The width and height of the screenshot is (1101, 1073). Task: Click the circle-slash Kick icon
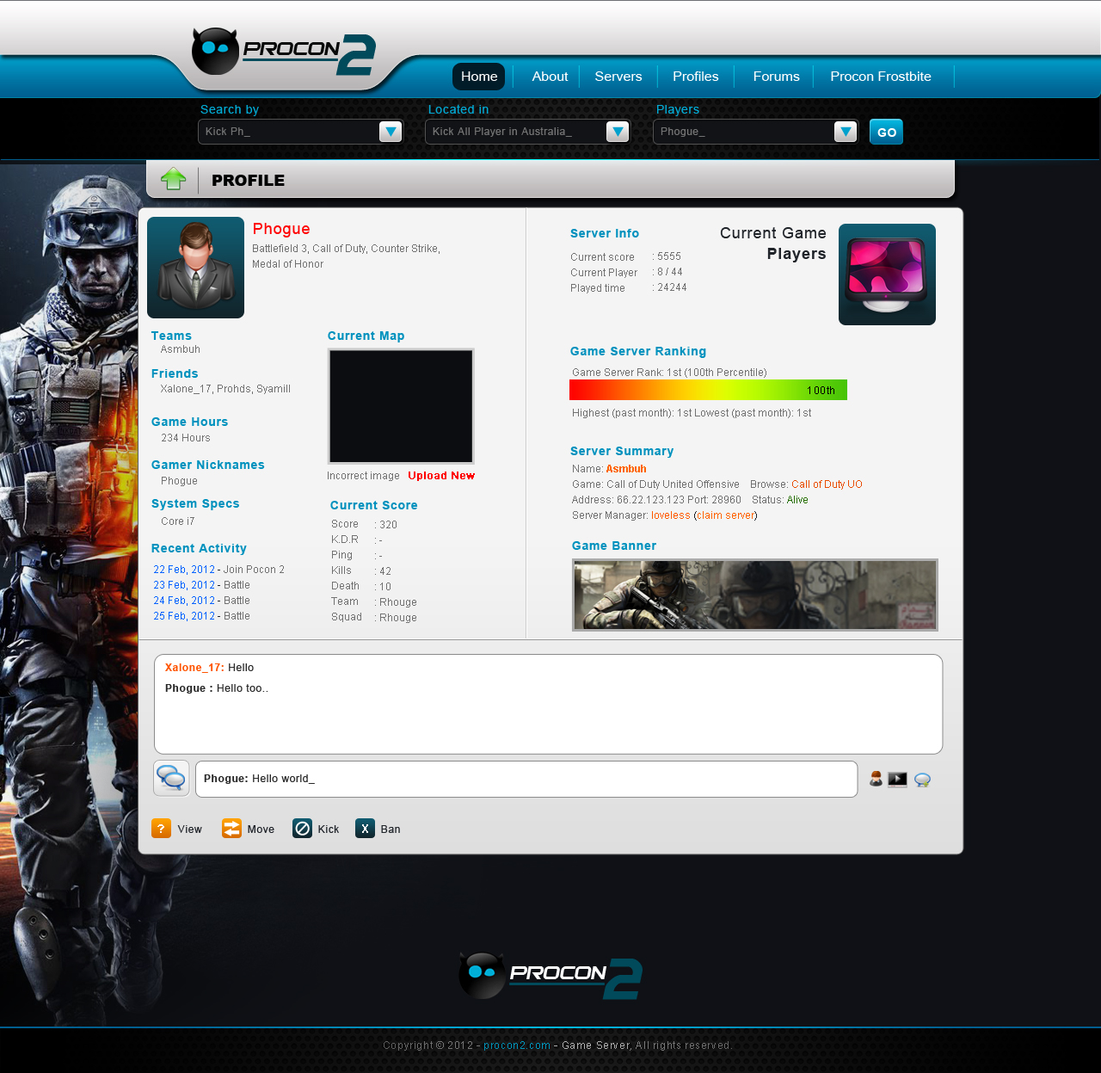pyautogui.click(x=302, y=828)
